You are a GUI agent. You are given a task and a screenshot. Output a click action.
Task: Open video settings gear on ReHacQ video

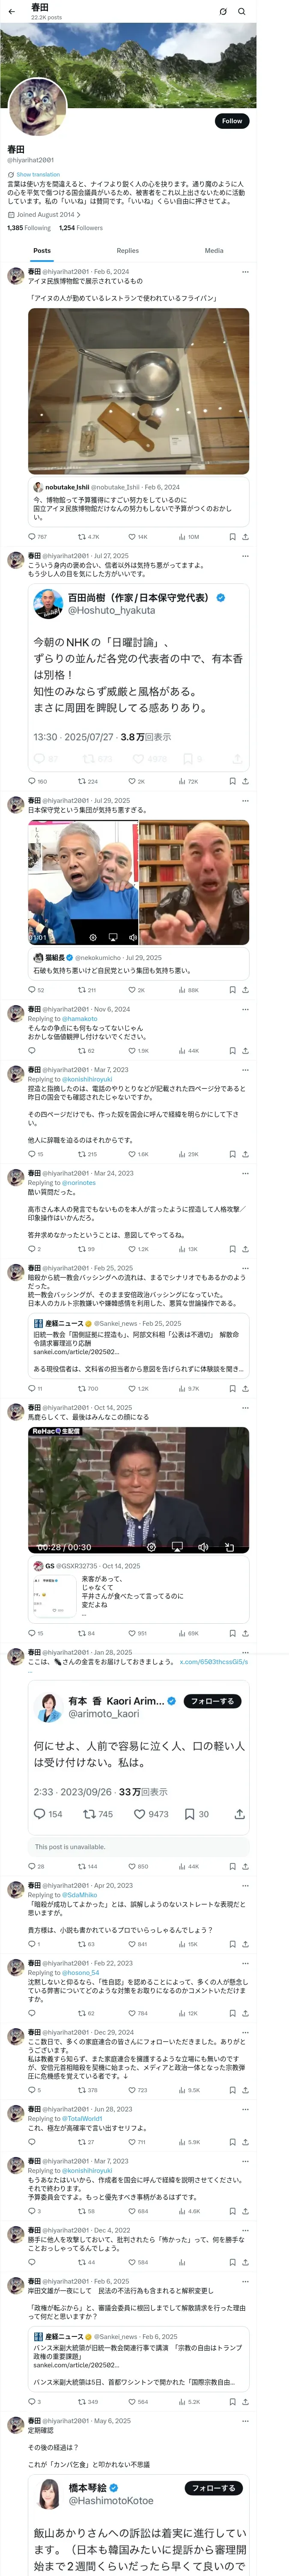[150, 1547]
